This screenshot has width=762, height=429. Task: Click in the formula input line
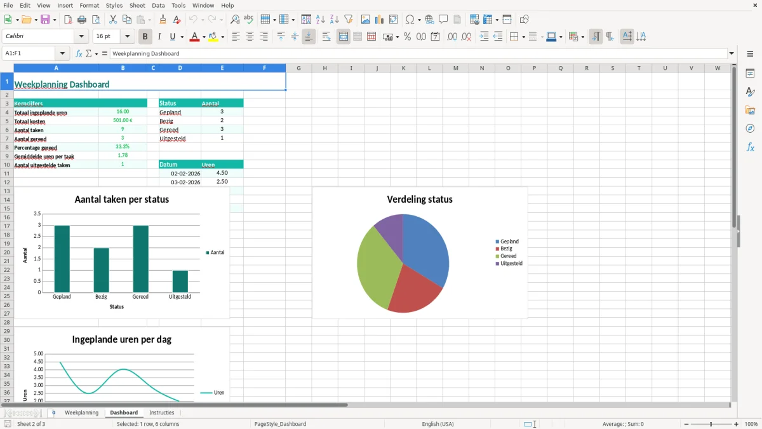tap(418, 53)
